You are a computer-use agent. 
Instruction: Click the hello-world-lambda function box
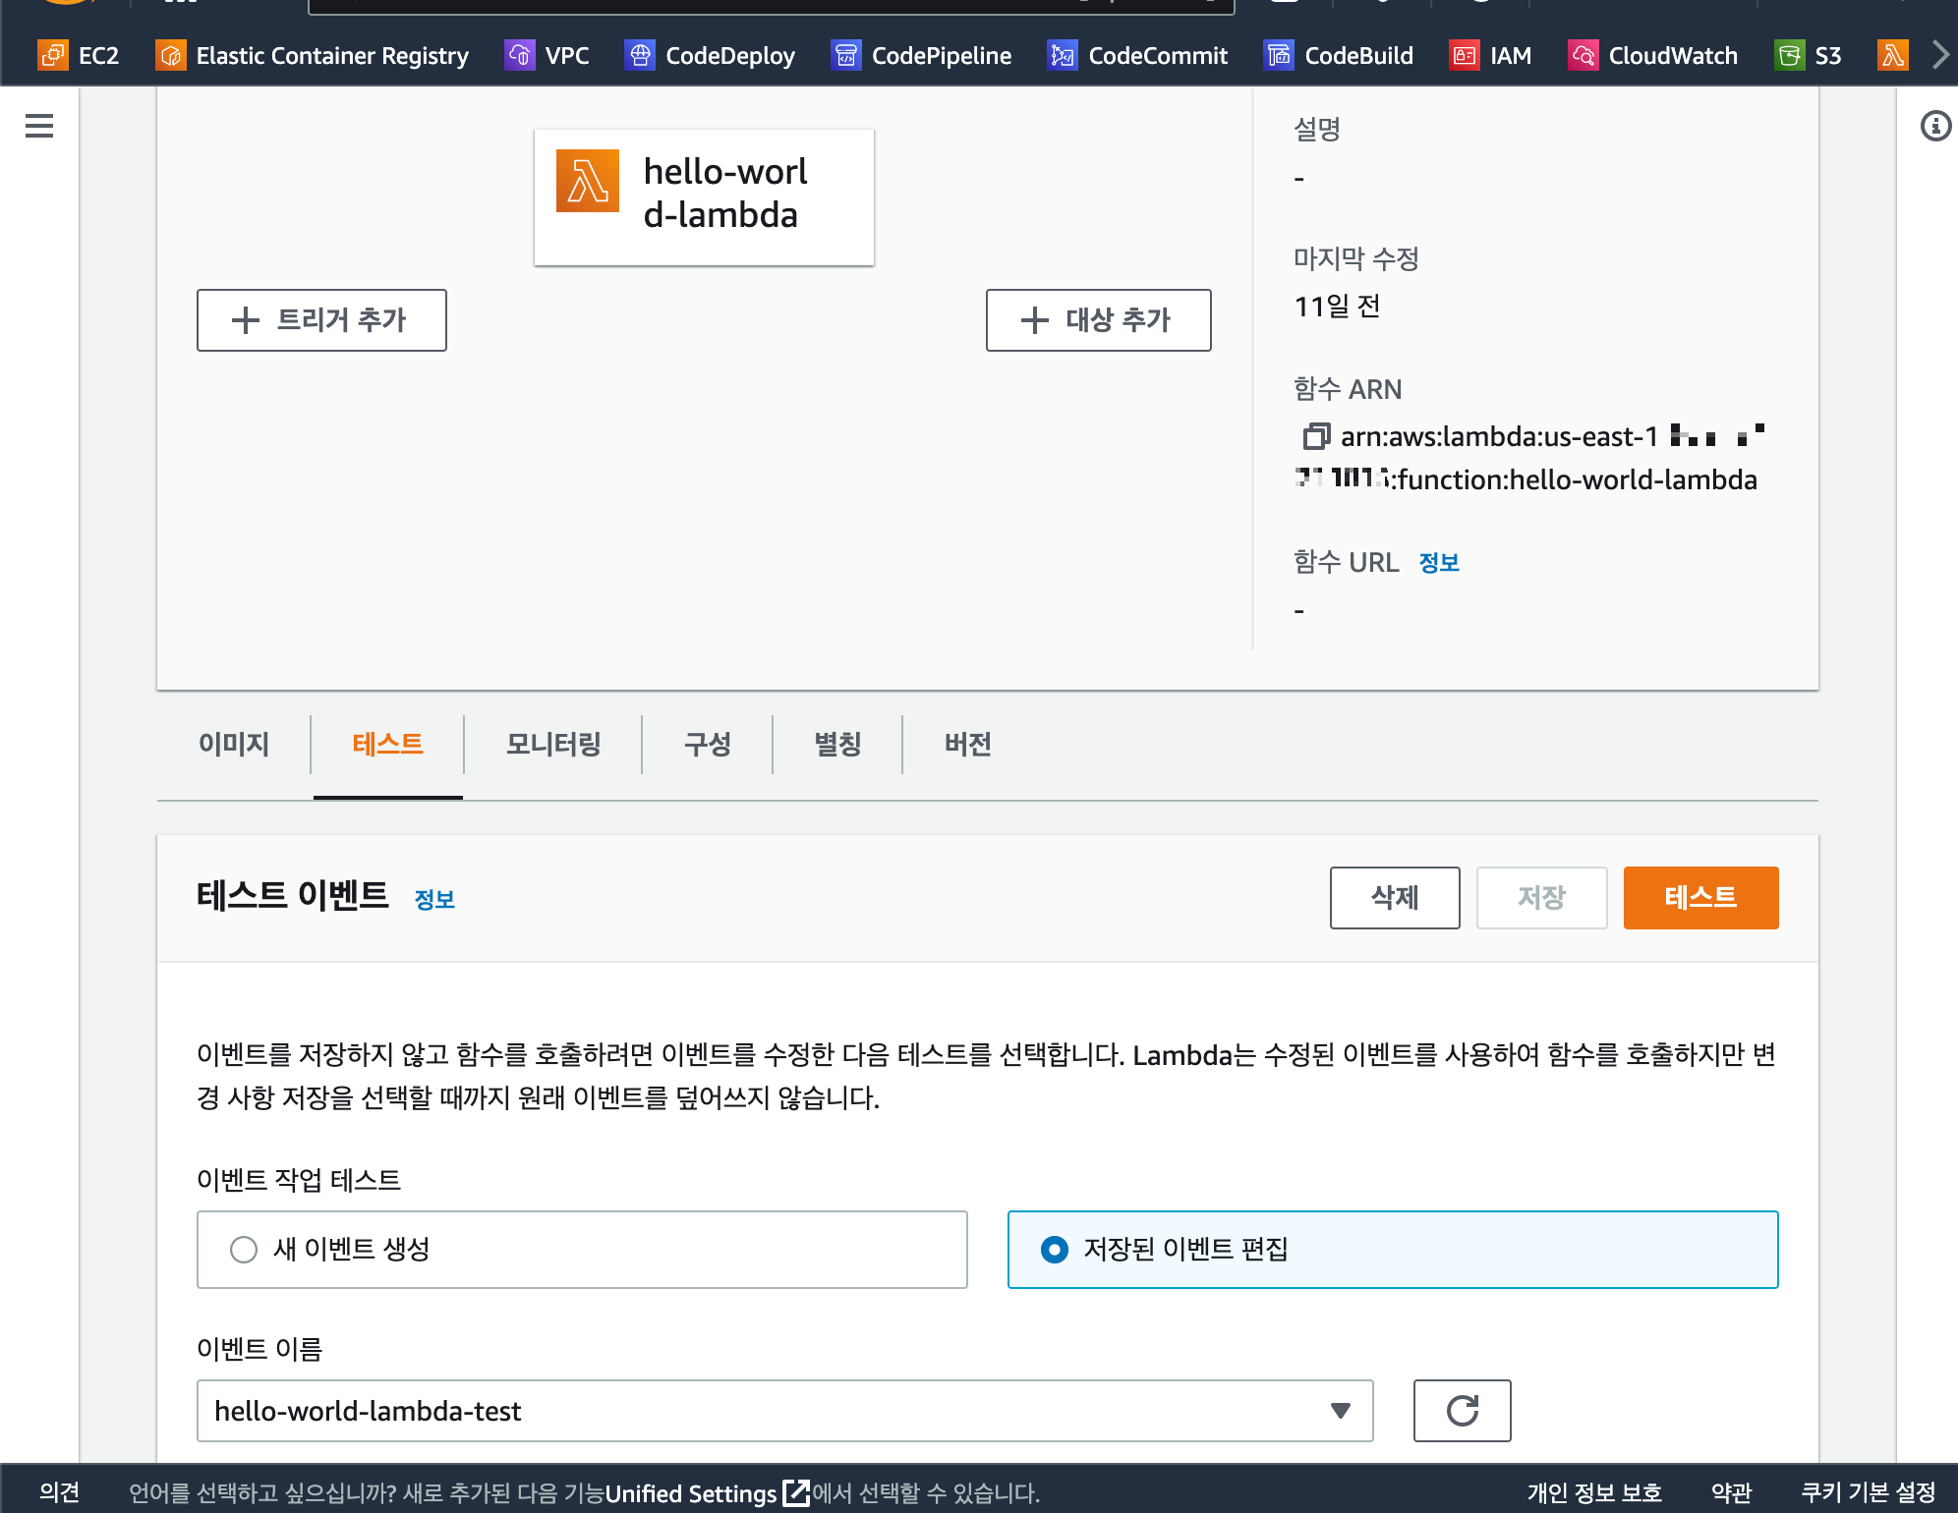[x=704, y=196]
